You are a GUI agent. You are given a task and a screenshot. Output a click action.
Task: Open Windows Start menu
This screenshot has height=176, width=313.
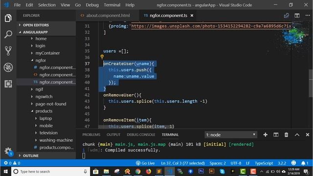pyautogui.click(x=5, y=172)
